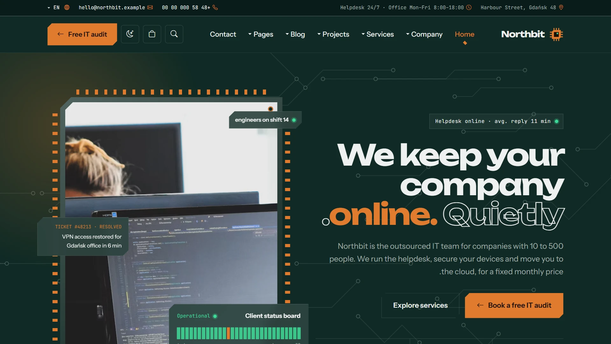Toggle dark mode moon icon
Screen dimensions: 611x344
coord(130,34)
